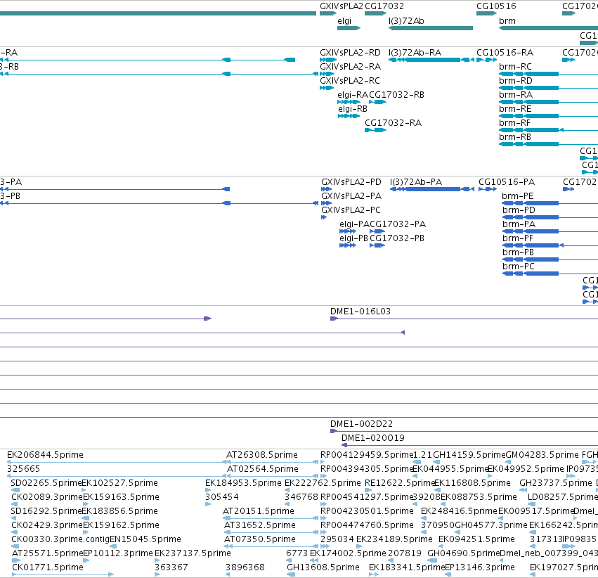This screenshot has width=598, height=578.
Task: Click the teal elgi gene arrow
Action: coord(349,28)
